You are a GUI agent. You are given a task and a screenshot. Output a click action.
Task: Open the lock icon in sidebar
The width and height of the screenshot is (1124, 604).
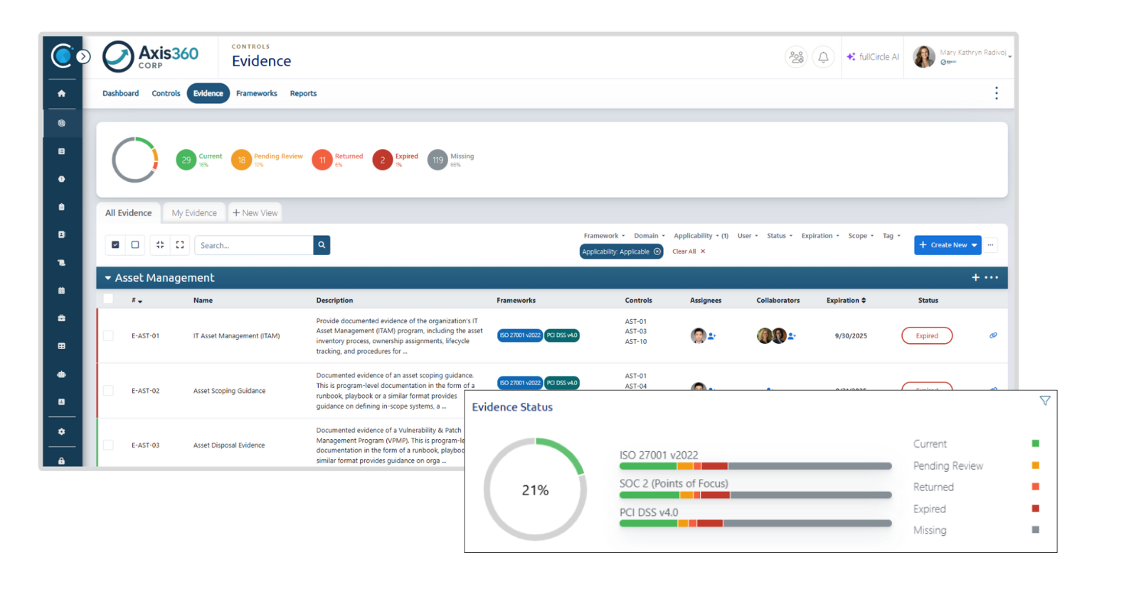(62, 460)
